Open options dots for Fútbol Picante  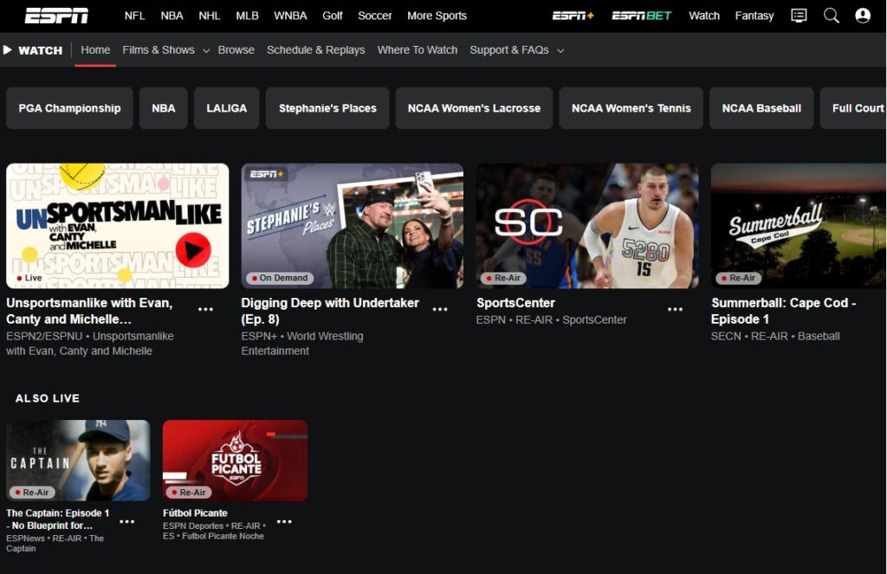(x=284, y=521)
